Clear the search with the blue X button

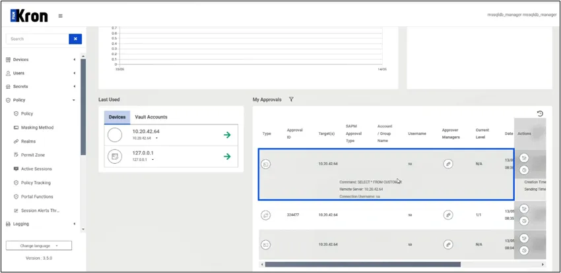click(x=75, y=39)
